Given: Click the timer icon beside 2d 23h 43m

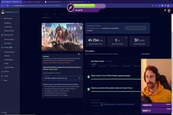Looking at the screenshot, I should (142, 54).
